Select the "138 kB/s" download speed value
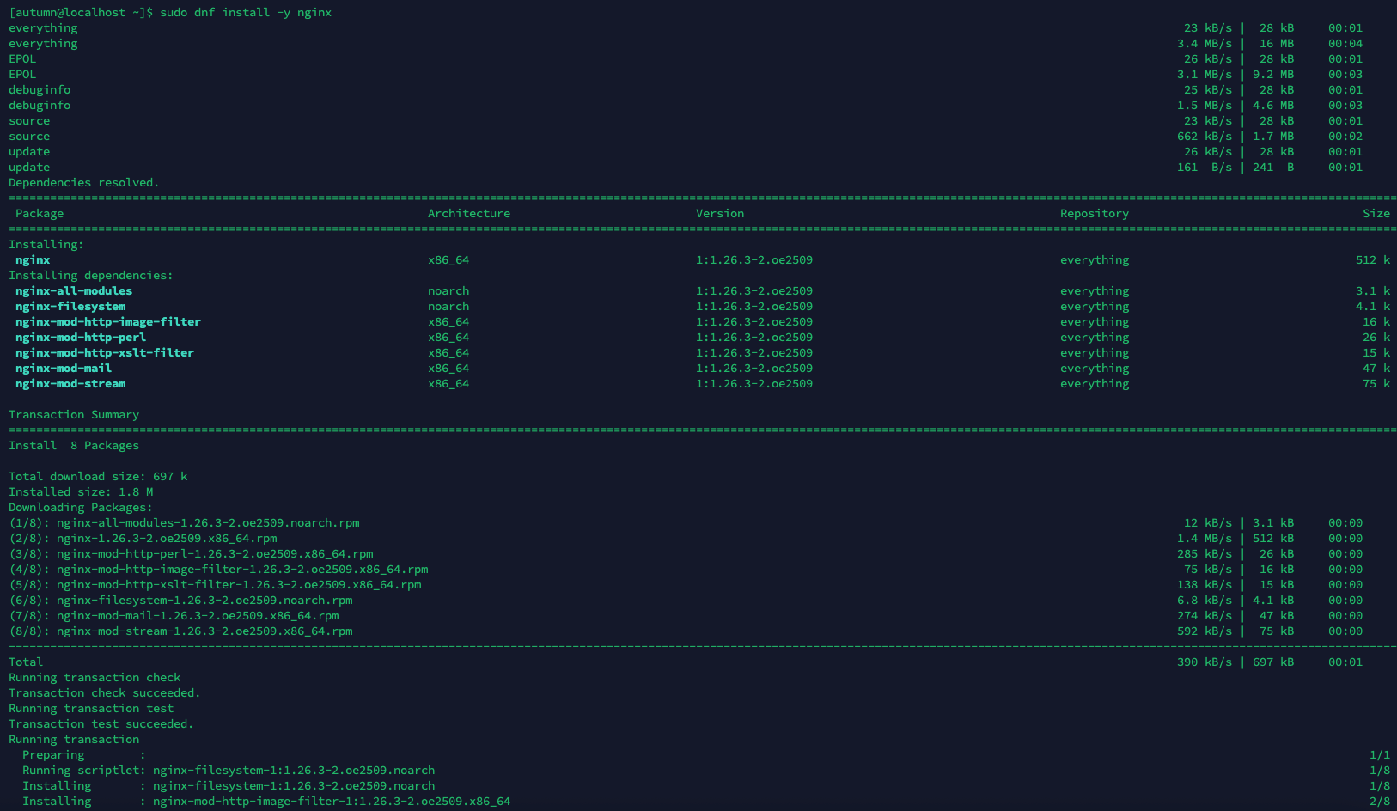Viewport: 1397px width, 811px height. pos(1205,585)
